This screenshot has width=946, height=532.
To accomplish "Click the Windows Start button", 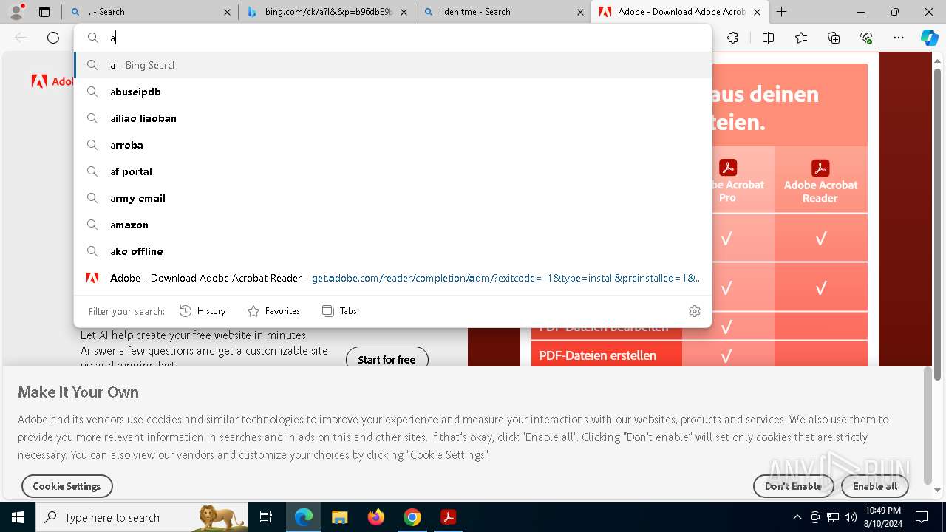I will [x=18, y=517].
